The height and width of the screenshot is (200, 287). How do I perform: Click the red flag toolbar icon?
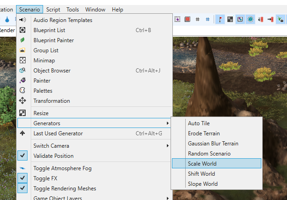[x=220, y=19]
